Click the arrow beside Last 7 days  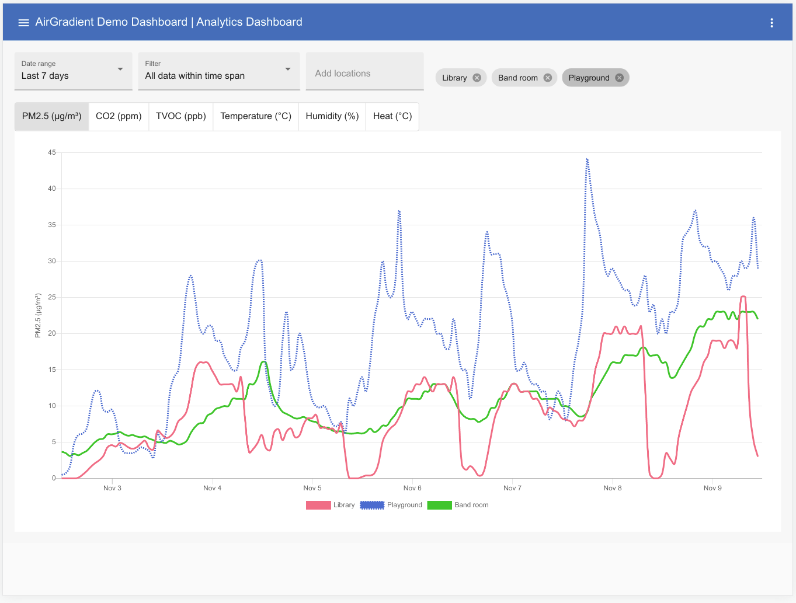coord(120,69)
